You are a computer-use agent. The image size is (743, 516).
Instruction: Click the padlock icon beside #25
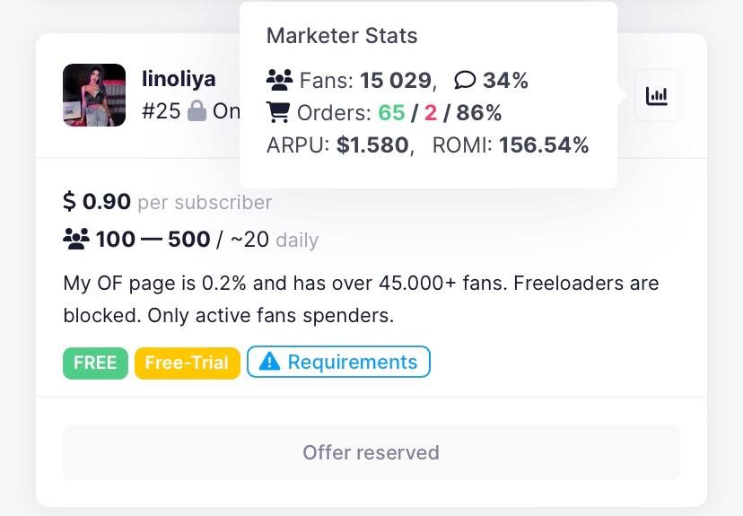tap(197, 112)
